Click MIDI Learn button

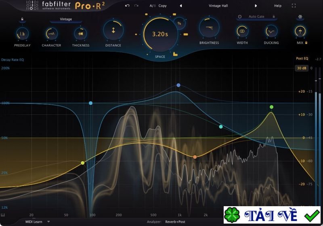[34, 222]
